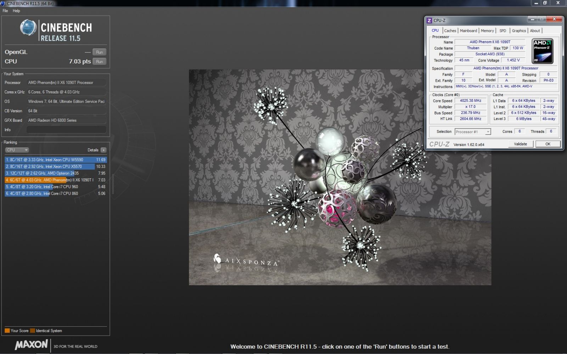The width and height of the screenshot is (567, 354).
Task: Click the Cores x GHz field value
Action: pyautogui.click(x=67, y=92)
